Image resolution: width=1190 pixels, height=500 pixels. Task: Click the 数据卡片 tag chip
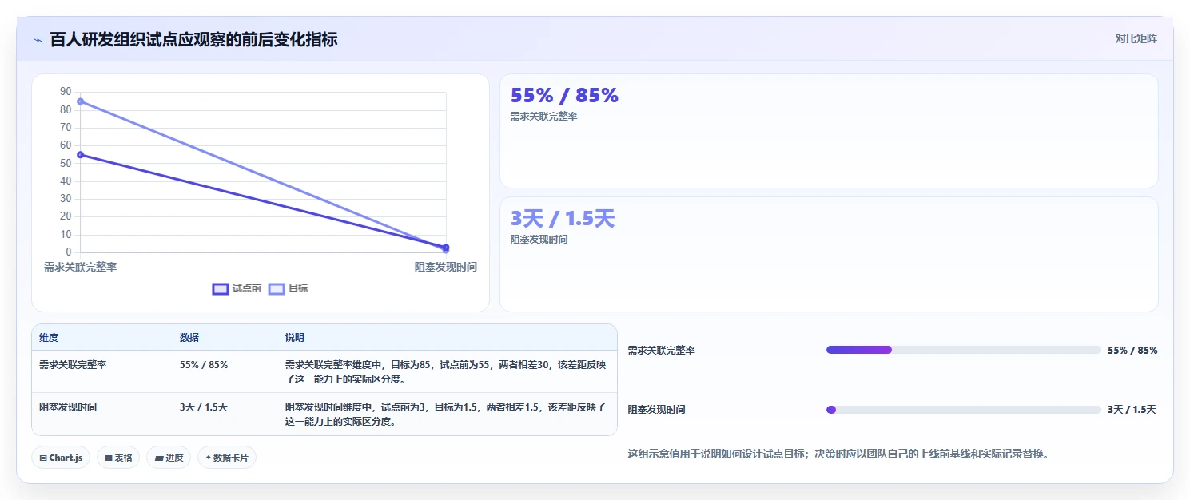point(227,458)
